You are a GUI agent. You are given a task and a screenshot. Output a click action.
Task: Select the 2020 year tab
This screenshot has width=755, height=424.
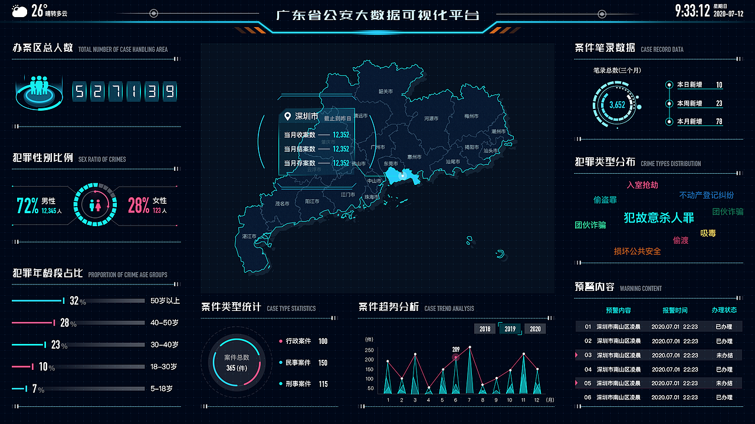coord(535,329)
